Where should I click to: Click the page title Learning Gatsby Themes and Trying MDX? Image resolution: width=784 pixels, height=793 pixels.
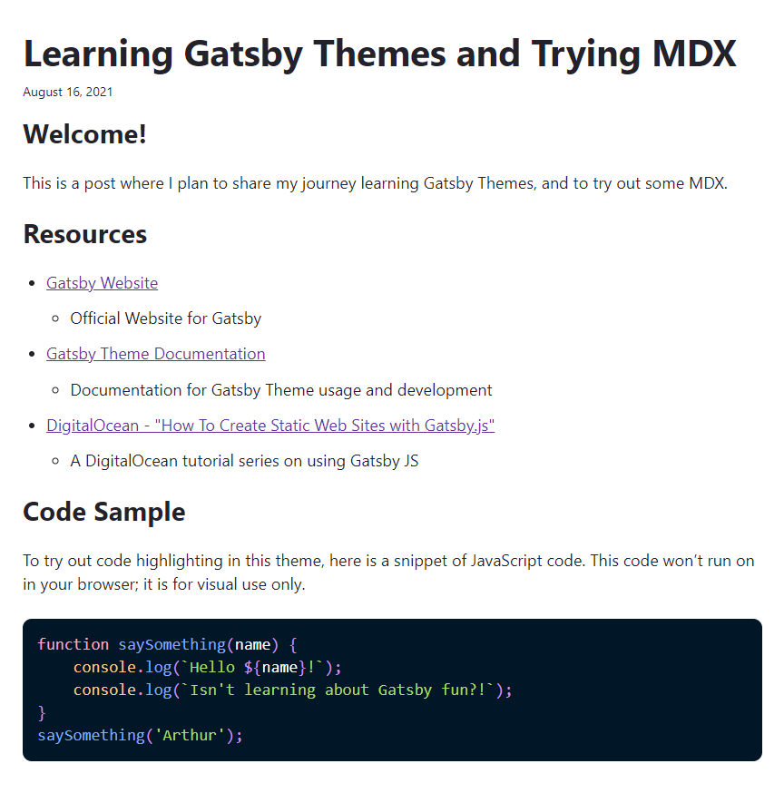(x=380, y=54)
